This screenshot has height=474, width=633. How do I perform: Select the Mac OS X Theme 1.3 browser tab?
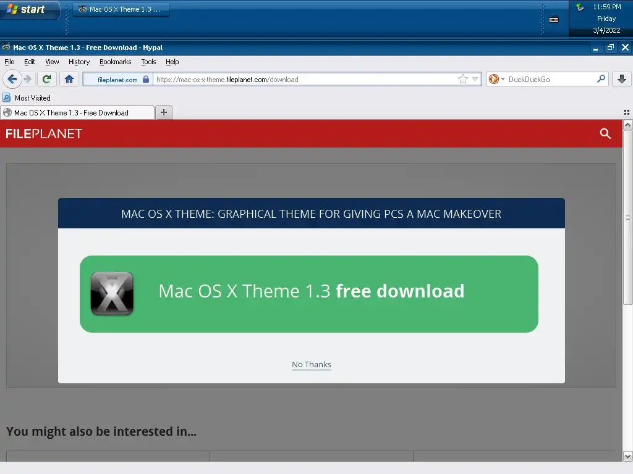click(77, 112)
